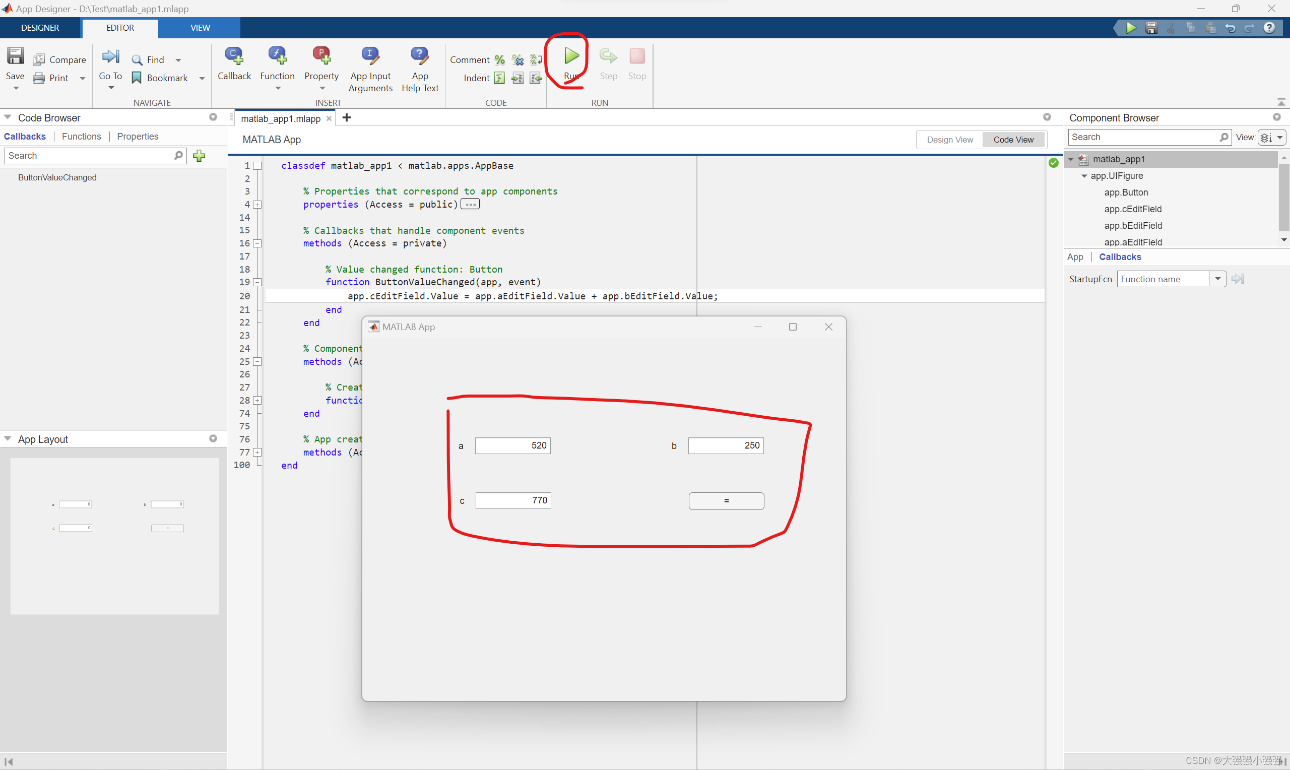The height and width of the screenshot is (770, 1290).
Task: Select ButtonValueChanged in the Code Browser
Action: coord(57,177)
